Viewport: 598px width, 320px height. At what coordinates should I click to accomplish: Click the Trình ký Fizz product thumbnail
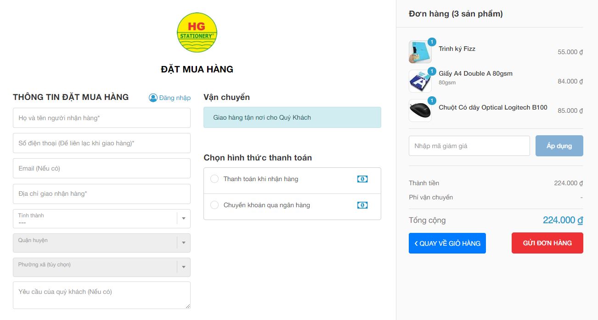420,52
